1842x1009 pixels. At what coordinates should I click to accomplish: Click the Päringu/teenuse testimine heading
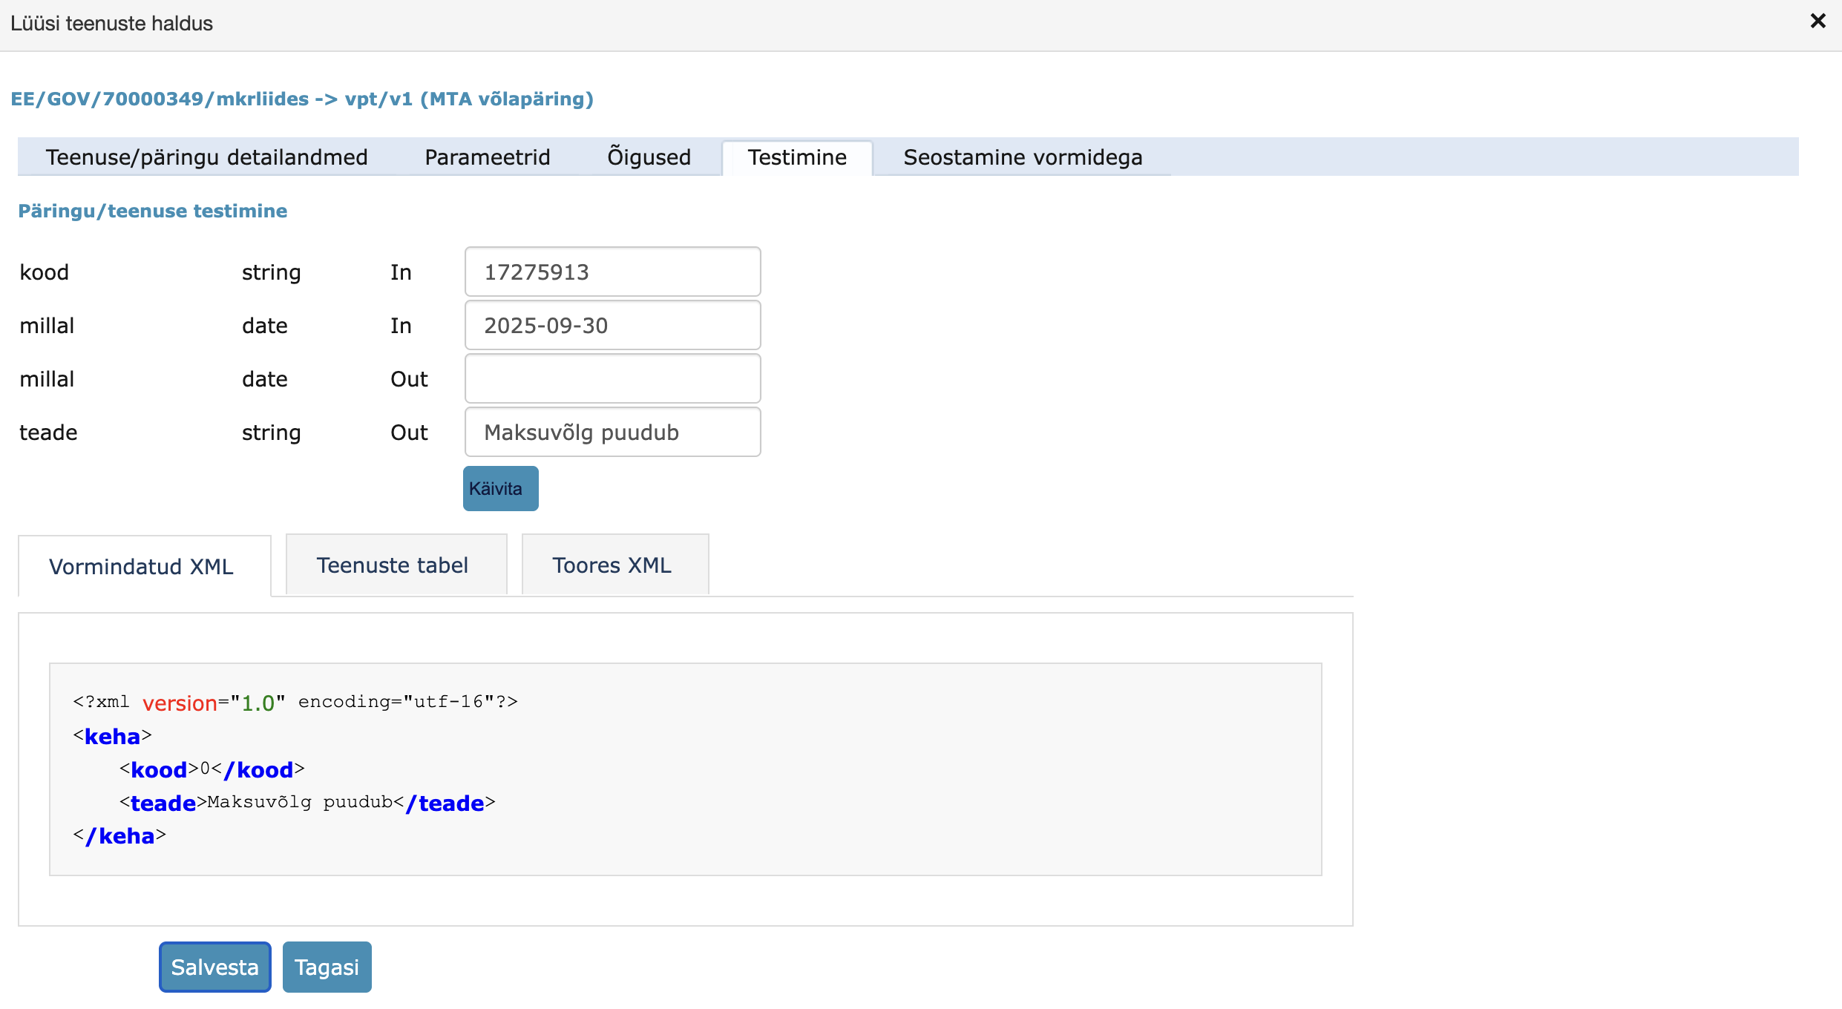152,211
